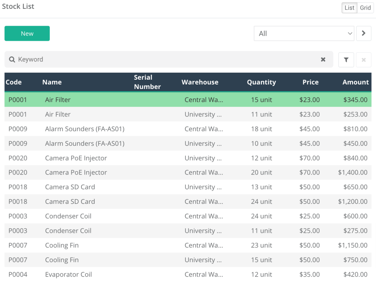This screenshot has width=376, height=281.
Task: Click the magnifier search icon
Action: pyautogui.click(x=12, y=60)
